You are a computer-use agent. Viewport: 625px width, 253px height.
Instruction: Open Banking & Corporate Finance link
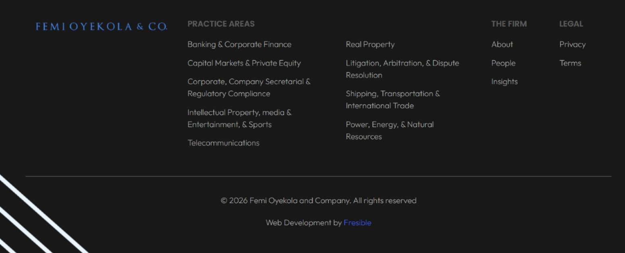pyautogui.click(x=239, y=44)
